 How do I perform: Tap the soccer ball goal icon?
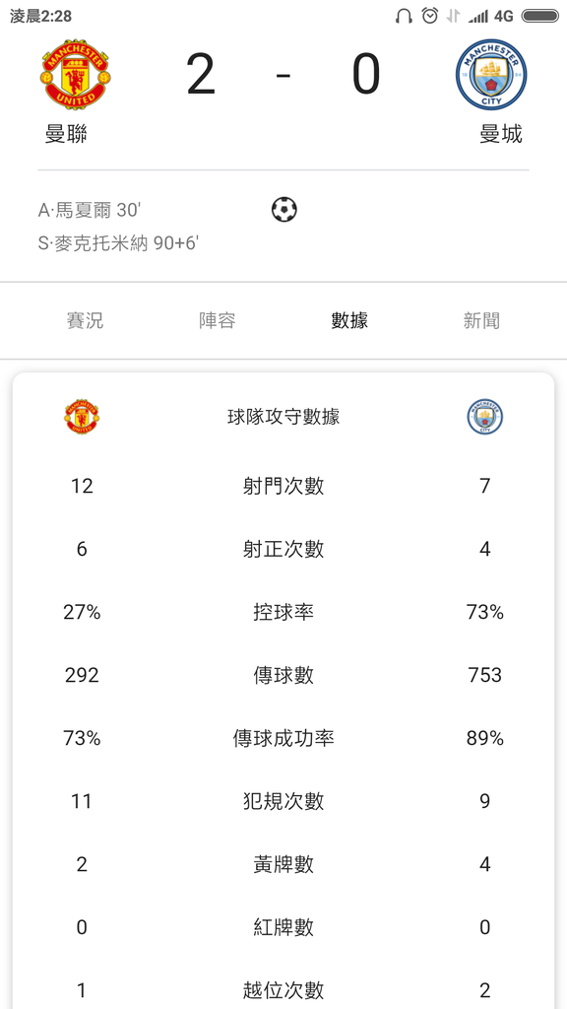284,210
